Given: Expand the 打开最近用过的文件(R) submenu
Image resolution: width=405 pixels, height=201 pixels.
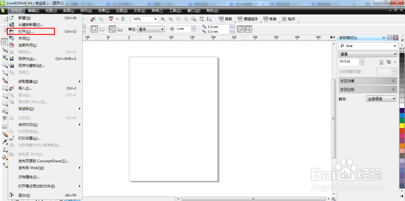Looking at the screenshot, I should [x=45, y=186].
